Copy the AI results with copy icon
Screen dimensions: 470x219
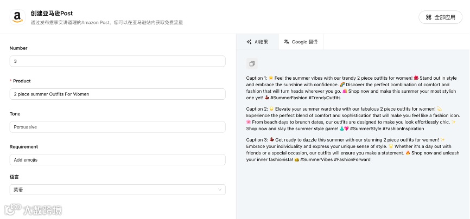(x=252, y=63)
